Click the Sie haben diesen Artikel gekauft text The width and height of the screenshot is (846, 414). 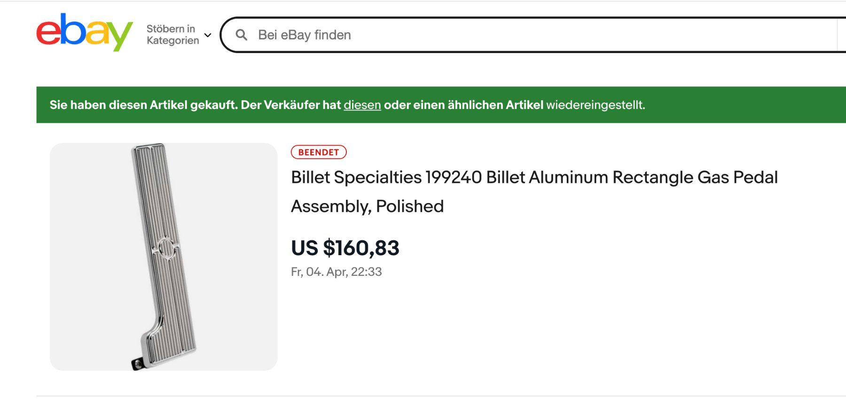coord(143,105)
